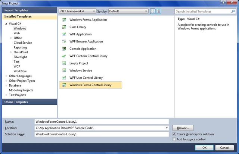Click the Class Library template icon
This screenshot has height=154, width=239.
[64, 27]
